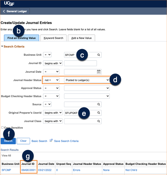Open Budget Checking Header Status operator dropdown
This screenshot has width=167, height=175.
point(51,96)
